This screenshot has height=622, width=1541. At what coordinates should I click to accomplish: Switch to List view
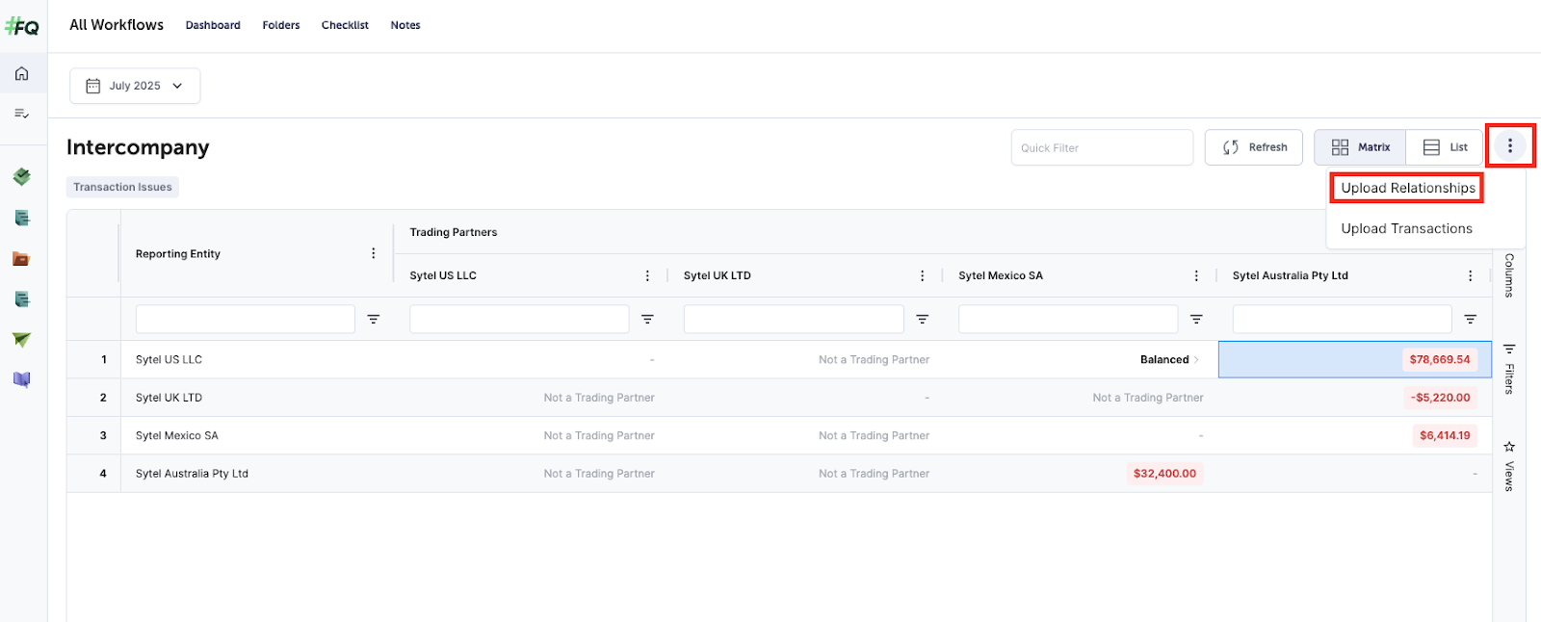[x=1445, y=147]
